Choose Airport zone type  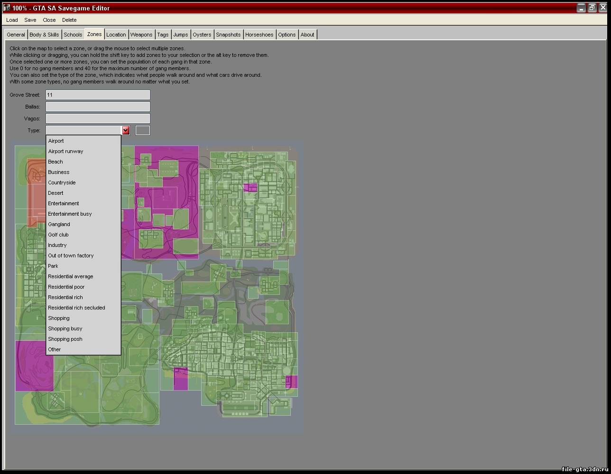point(83,141)
